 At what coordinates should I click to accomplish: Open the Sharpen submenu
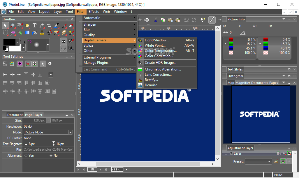pyautogui.click(x=106, y=24)
